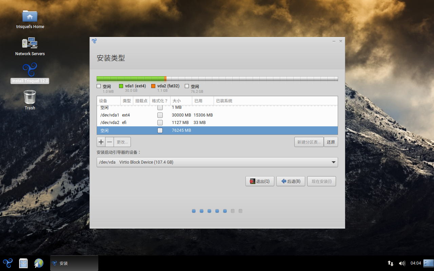The image size is (434, 271).
Task: Click the 退出(Q) quit button
Action: [x=260, y=181]
